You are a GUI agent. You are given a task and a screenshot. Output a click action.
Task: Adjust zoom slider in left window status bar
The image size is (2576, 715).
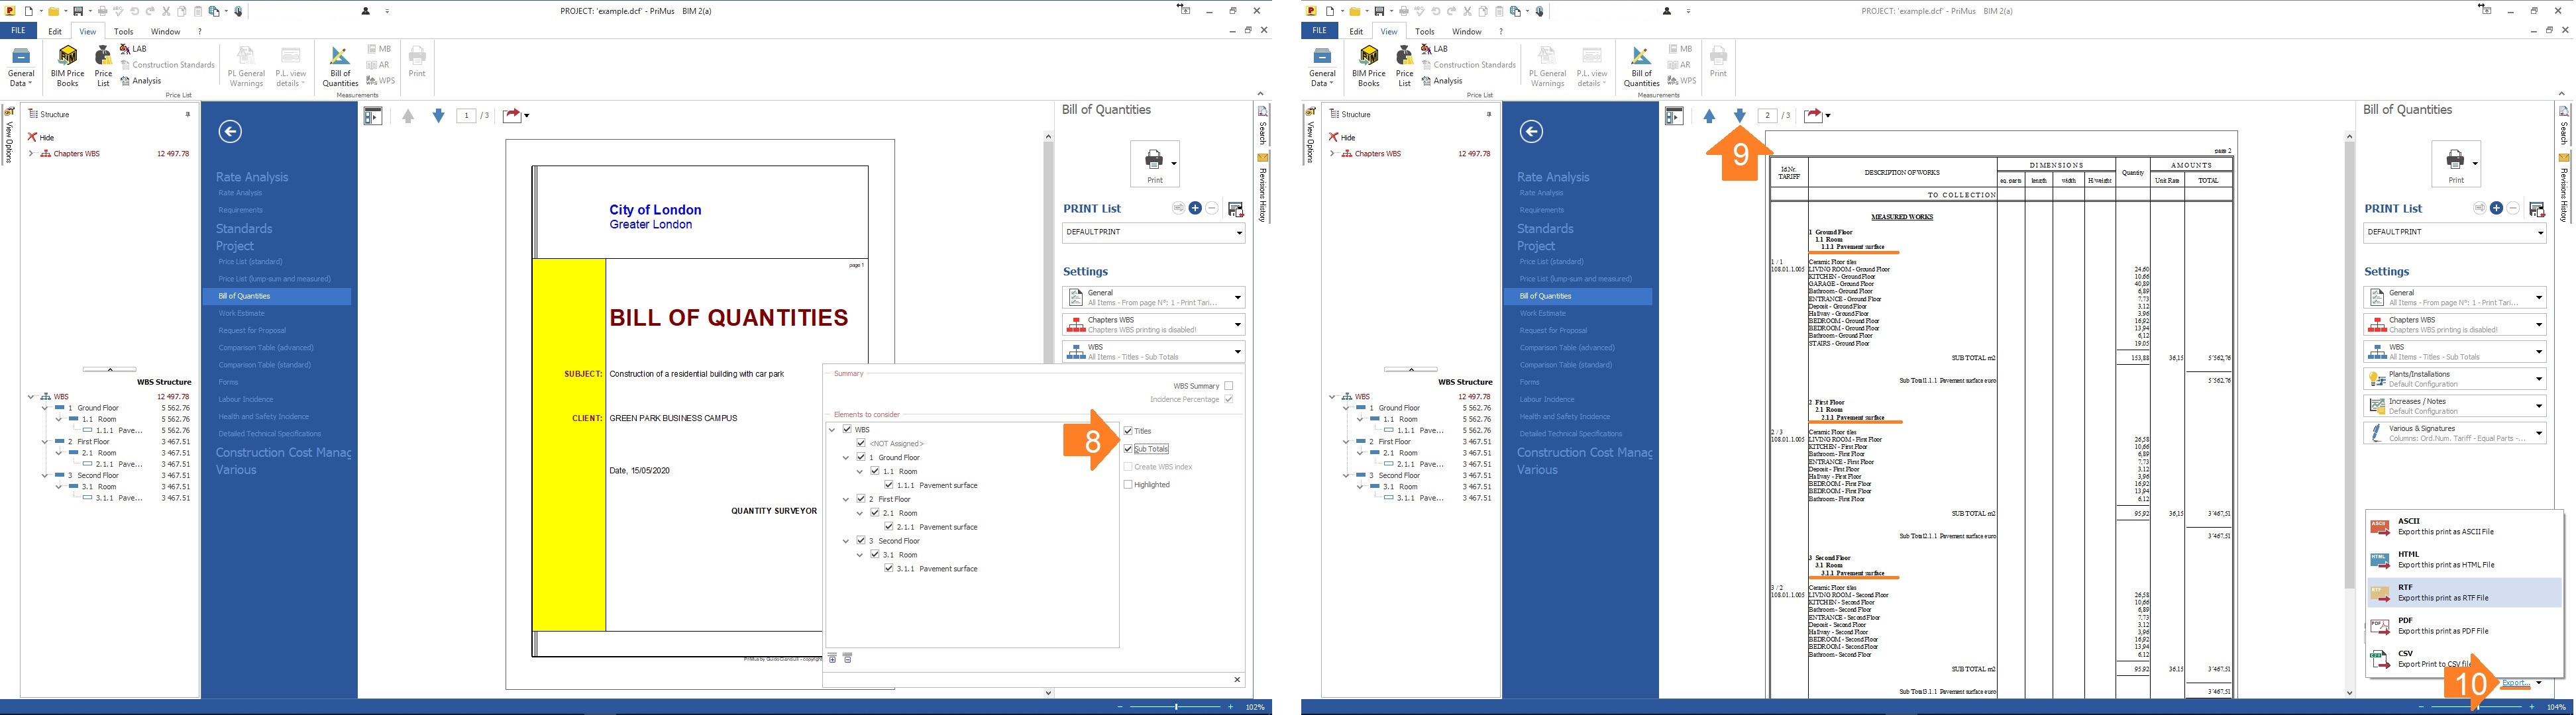pos(1175,707)
